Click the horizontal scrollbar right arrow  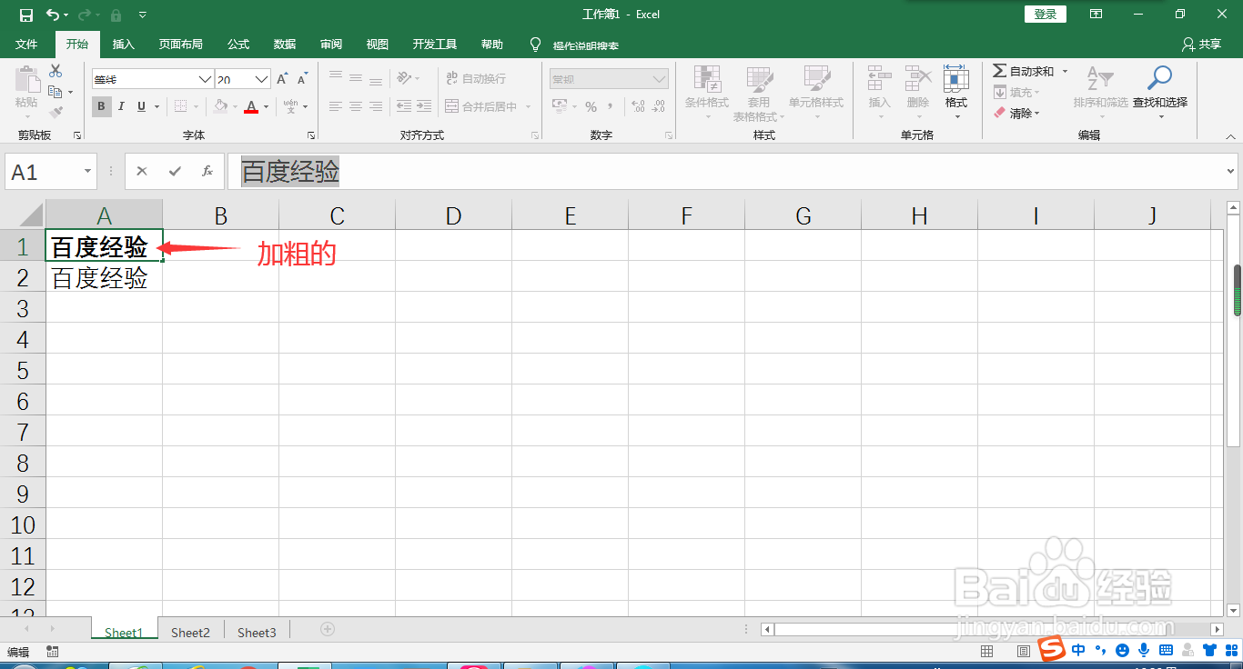(x=1217, y=629)
